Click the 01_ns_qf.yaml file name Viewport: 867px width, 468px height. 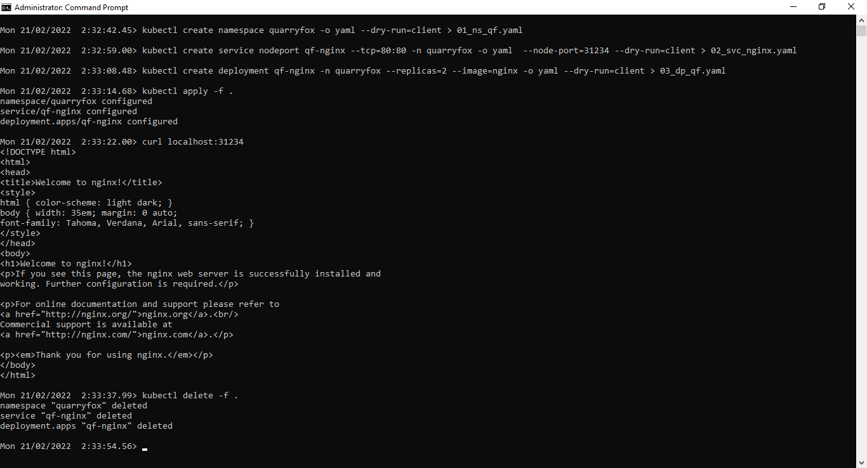(490, 30)
